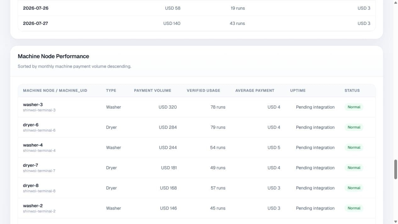This screenshot has width=398, height=224.
Task: Select the washer-2 node name
Action: coord(33,205)
